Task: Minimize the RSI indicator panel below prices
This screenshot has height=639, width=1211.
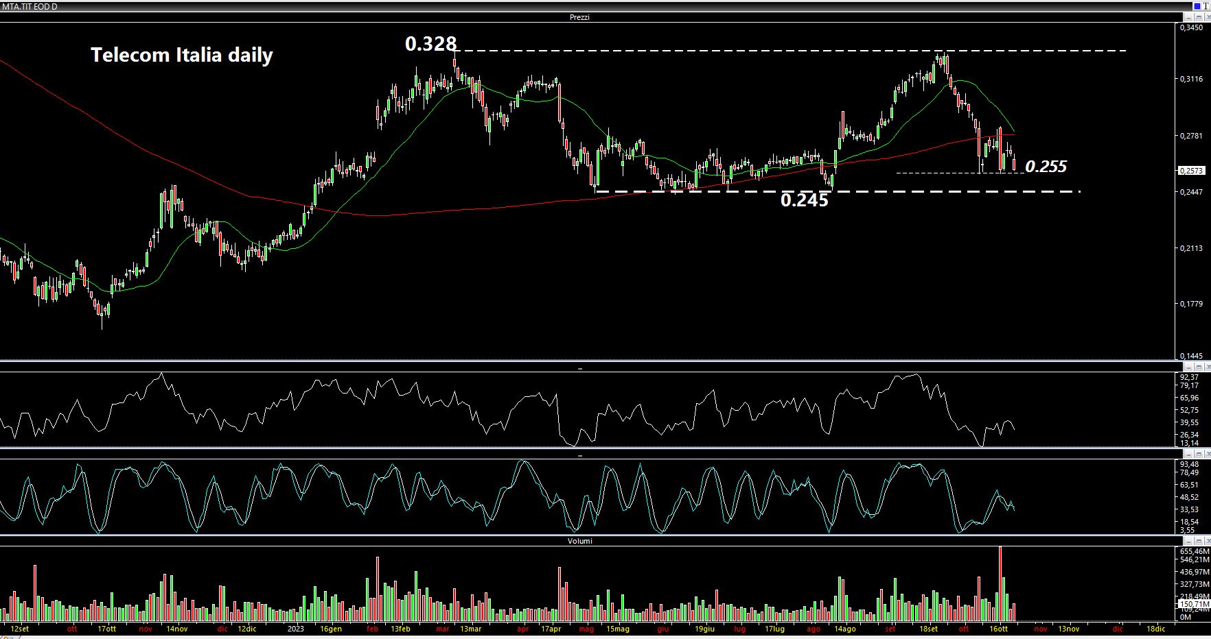Action: point(1188,367)
